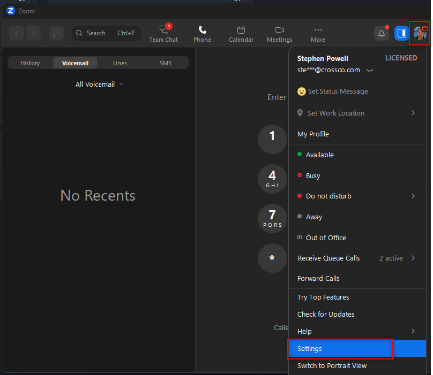Screen dimensions: 433x375
Task: Reveal hidden email with the eye icon
Action: coord(369,70)
